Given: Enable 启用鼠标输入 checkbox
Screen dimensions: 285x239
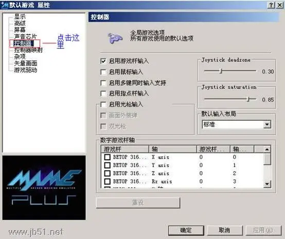Looking at the screenshot, I should [x=103, y=72].
